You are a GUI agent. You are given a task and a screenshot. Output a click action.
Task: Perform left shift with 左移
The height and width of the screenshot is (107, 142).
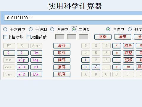128,60
